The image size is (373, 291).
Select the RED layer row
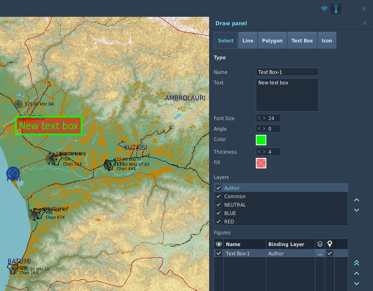281,221
